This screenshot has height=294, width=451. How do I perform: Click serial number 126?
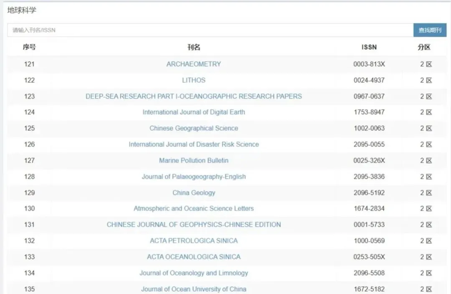29,144
